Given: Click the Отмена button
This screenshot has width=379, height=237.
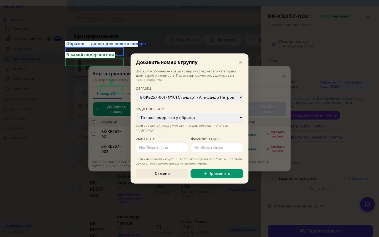Looking at the screenshot, I should (162, 174).
